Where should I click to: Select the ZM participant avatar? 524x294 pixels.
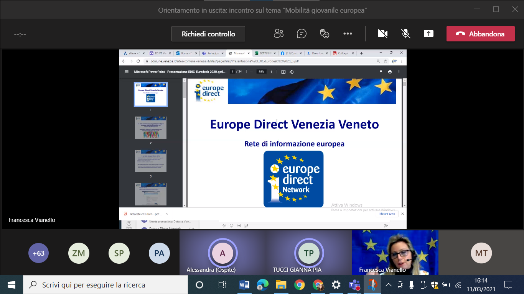tap(79, 253)
